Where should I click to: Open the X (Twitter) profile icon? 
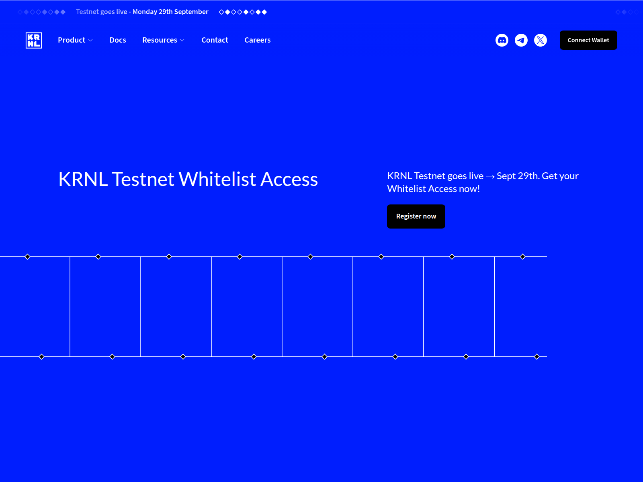(x=541, y=40)
